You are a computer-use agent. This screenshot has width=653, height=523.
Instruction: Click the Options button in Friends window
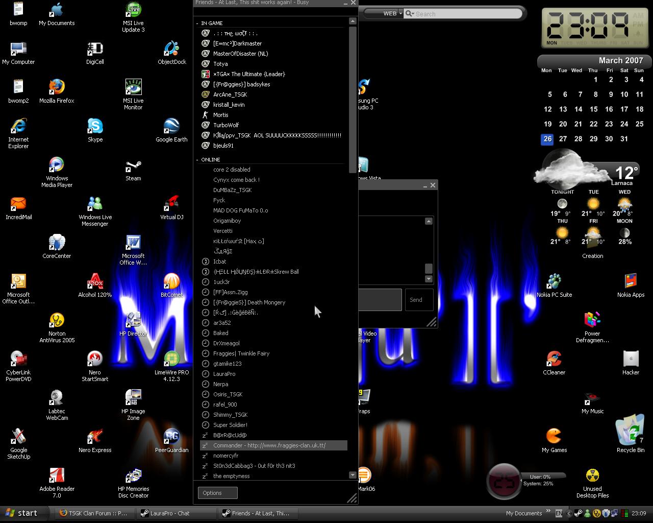coord(217,493)
